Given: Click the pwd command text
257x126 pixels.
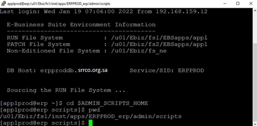Looking at the screenshot, I should coord(94,110).
